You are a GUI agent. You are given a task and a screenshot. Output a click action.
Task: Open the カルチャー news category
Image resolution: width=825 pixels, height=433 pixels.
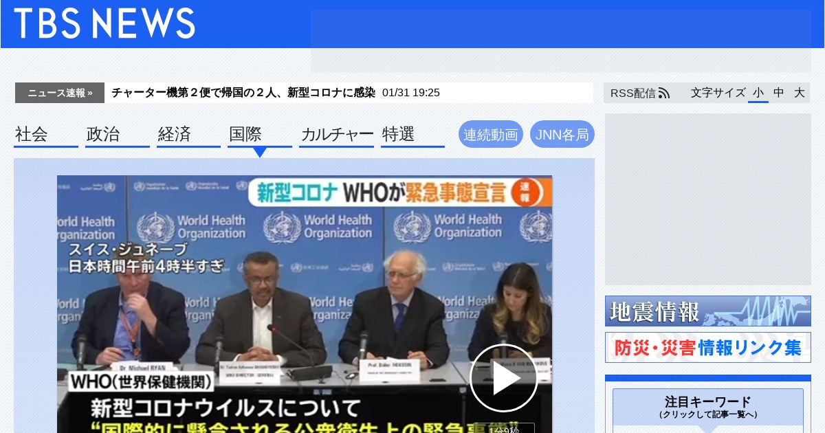(337, 135)
